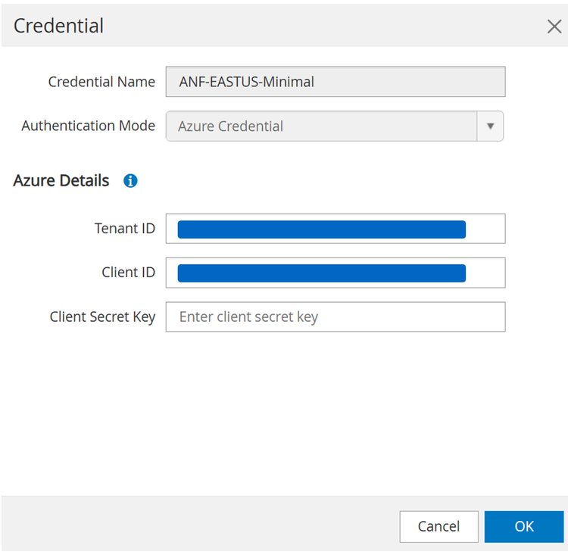The width and height of the screenshot is (568, 555).
Task: Click the Authentication Mode label
Action: point(88,126)
